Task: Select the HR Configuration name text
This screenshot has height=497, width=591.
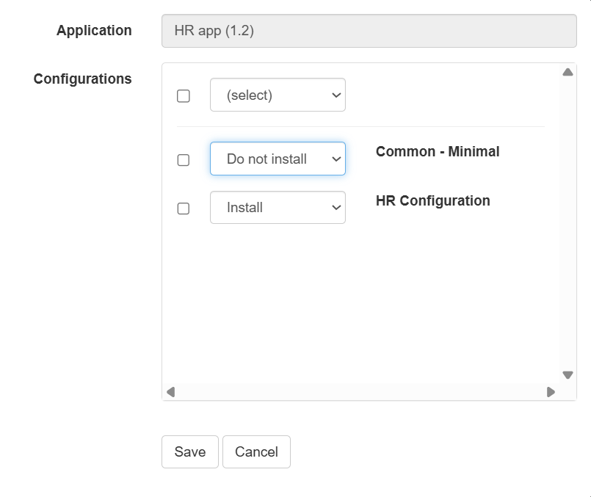Action: [432, 200]
